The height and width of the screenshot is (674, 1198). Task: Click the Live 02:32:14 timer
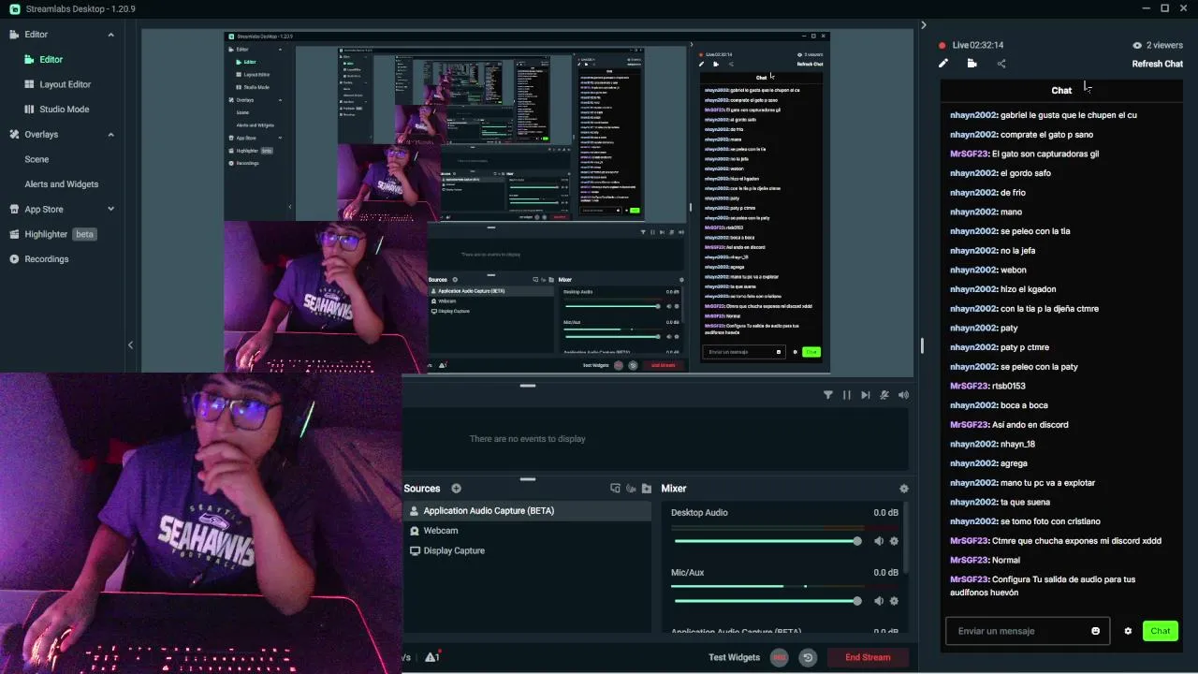[977, 45]
